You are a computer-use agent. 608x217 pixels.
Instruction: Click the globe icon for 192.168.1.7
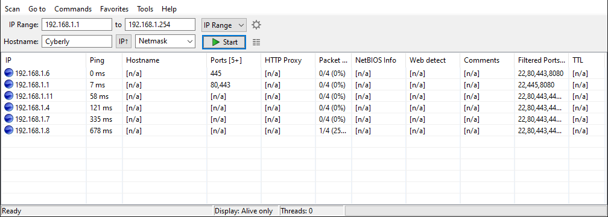pos(8,119)
